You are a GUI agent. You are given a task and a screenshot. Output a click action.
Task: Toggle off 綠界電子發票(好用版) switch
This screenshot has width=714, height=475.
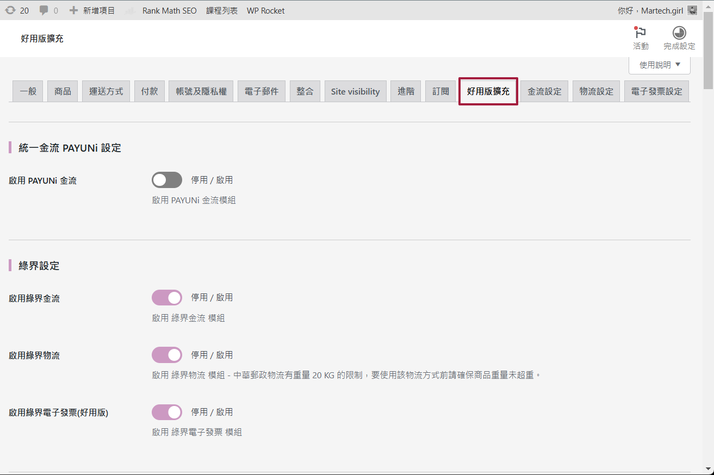pos(167,412)
